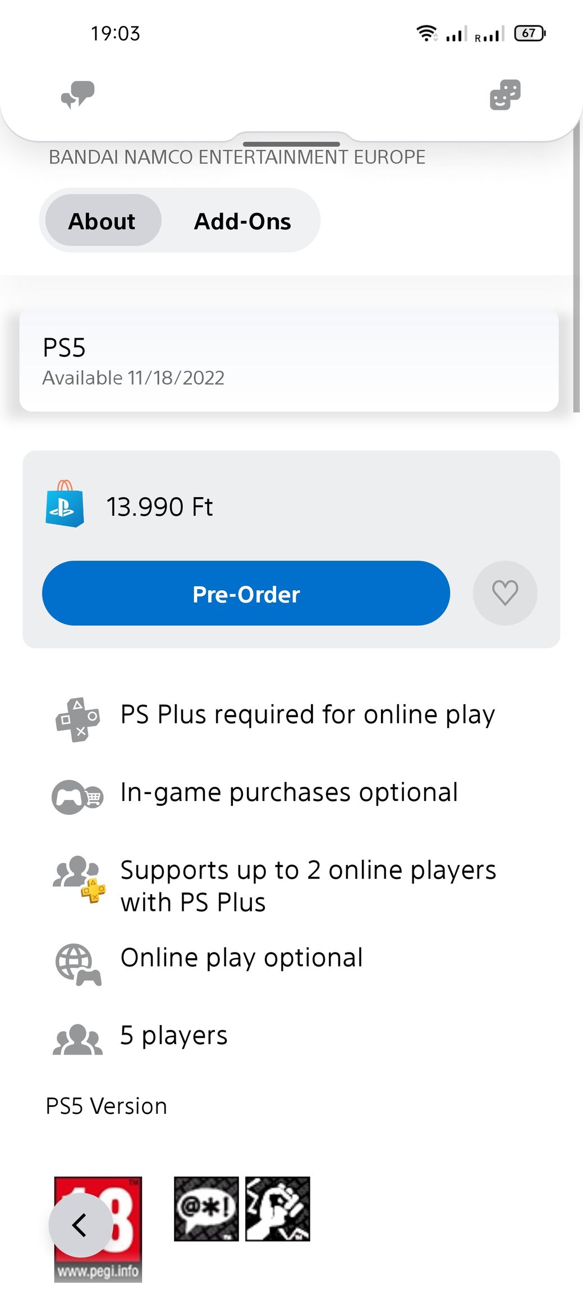This screenshot has height=1303, width=583.
Task: Open the chat bubbles icon at top left
Action: click(77, 94)
